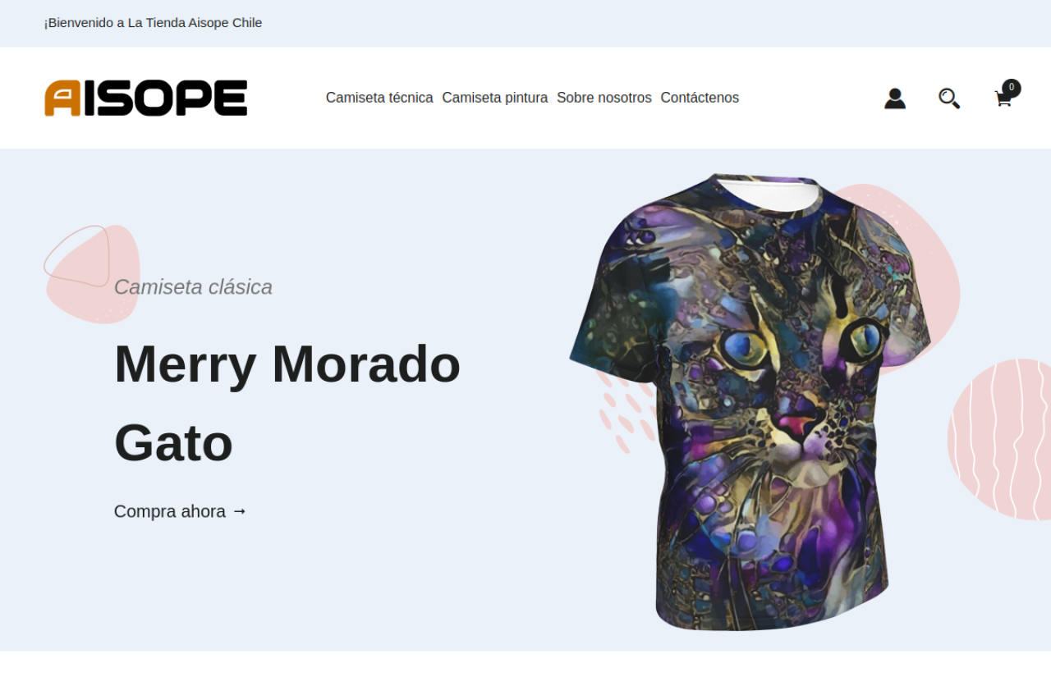Click the orange letter A in the logo

pyautogui.click(x=63, y=98)
